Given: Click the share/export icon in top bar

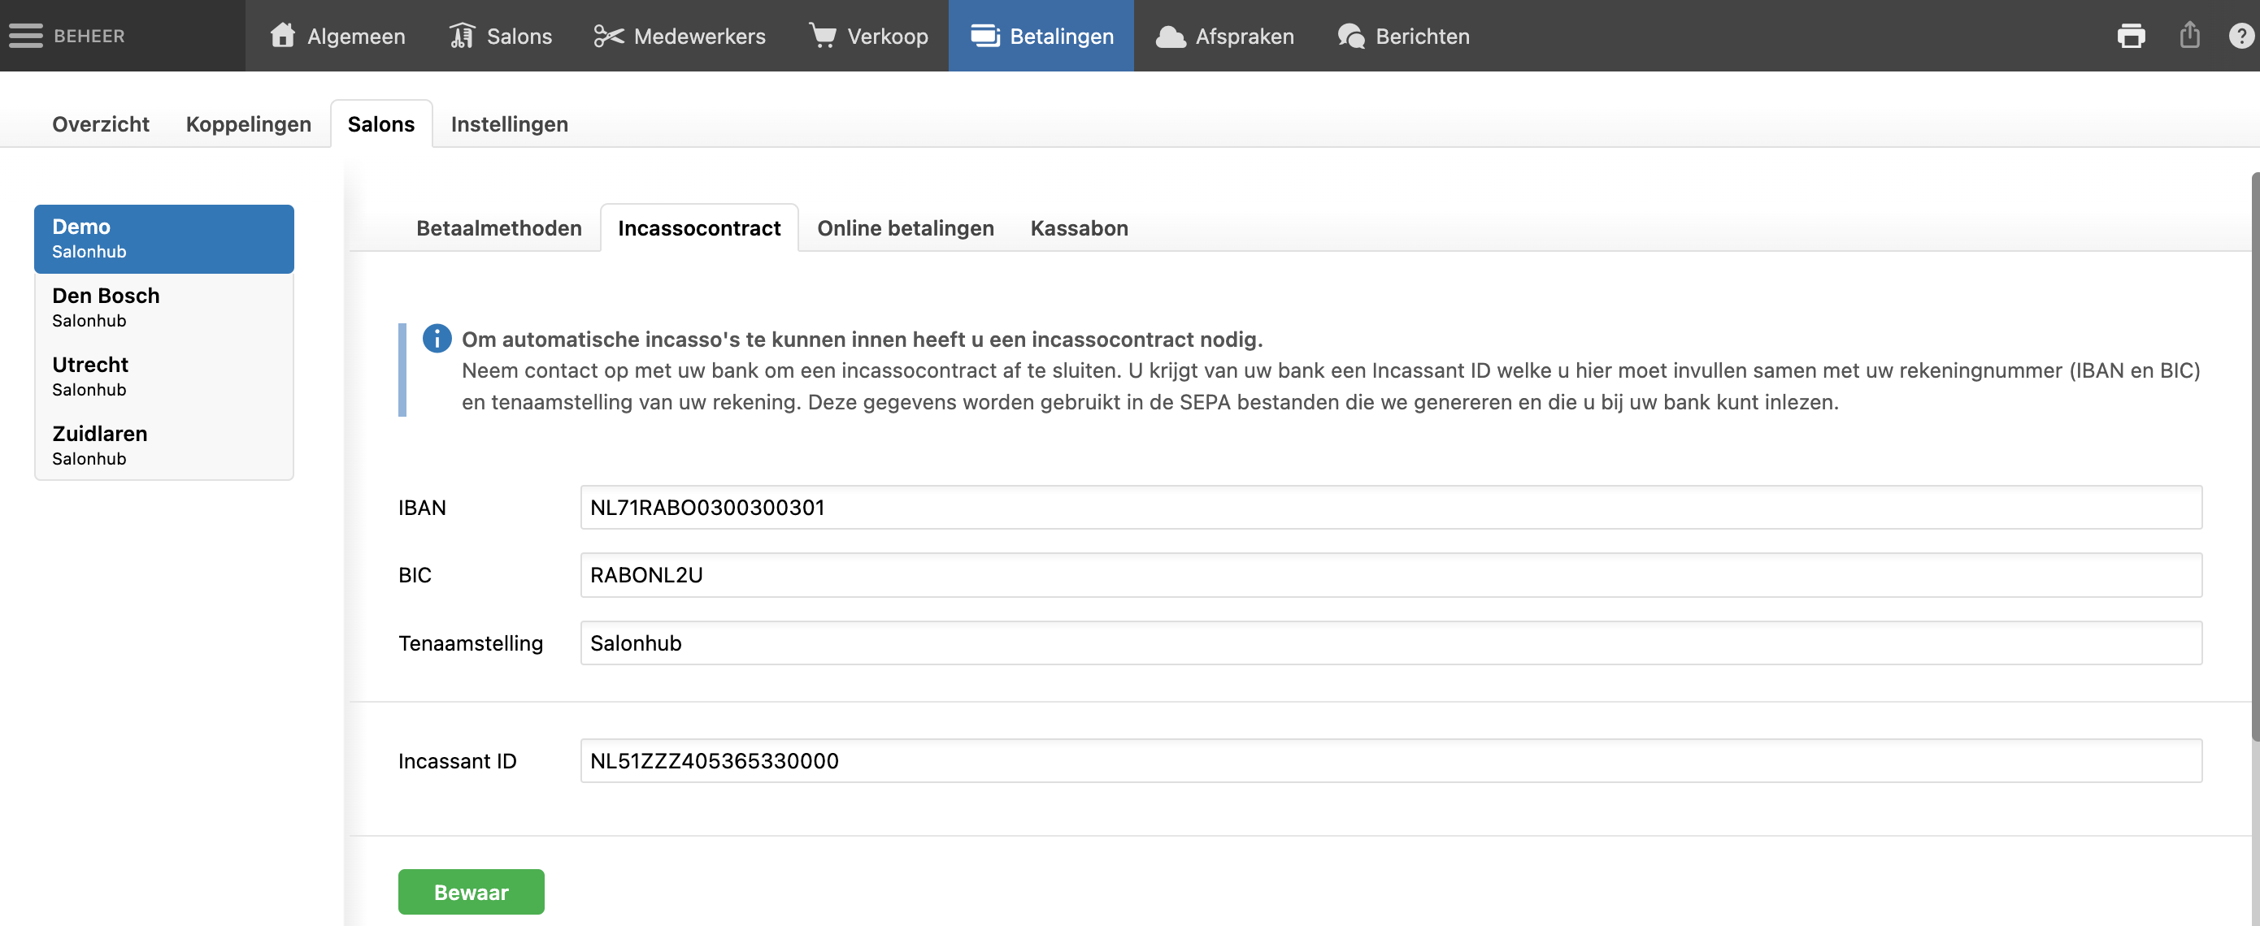Looking at the screenshot, I should pos(2190,35).
